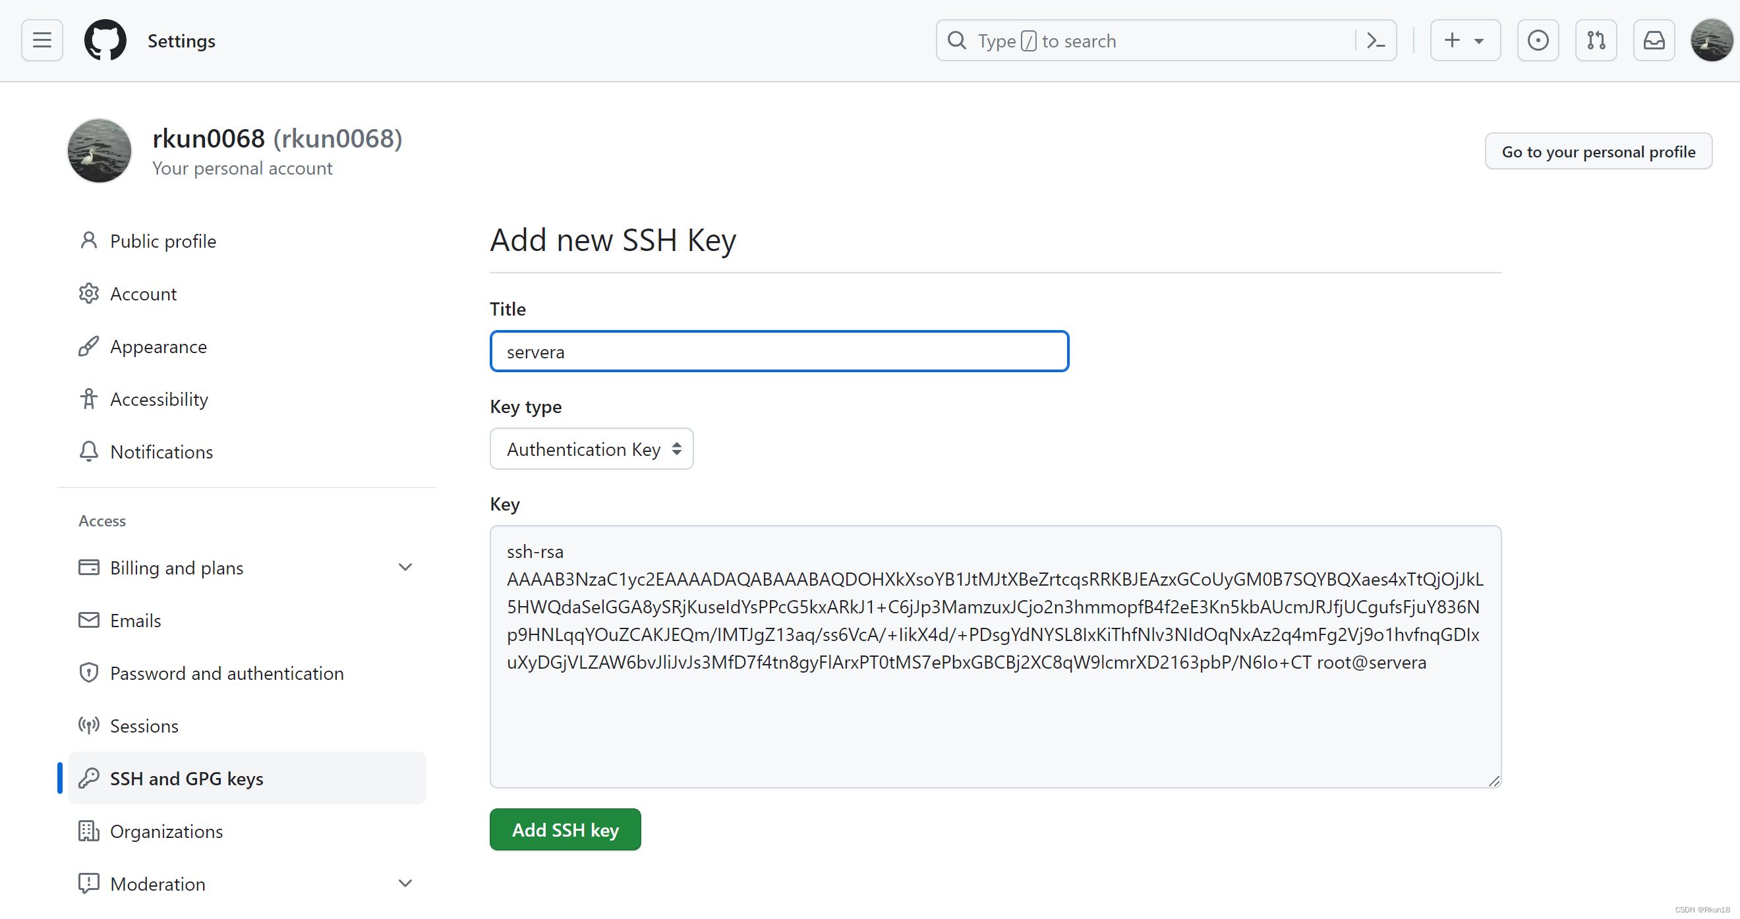Click the Accessibility sidebar item
The width and height of the screenshot is (1740, 919).
[159, 399]
